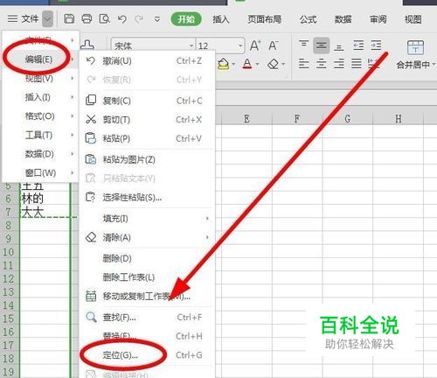This screenshot has height=378, width=437.
Task: Choose 移动或复制工作表 menu entry
Action: click(x=147, y=296)
